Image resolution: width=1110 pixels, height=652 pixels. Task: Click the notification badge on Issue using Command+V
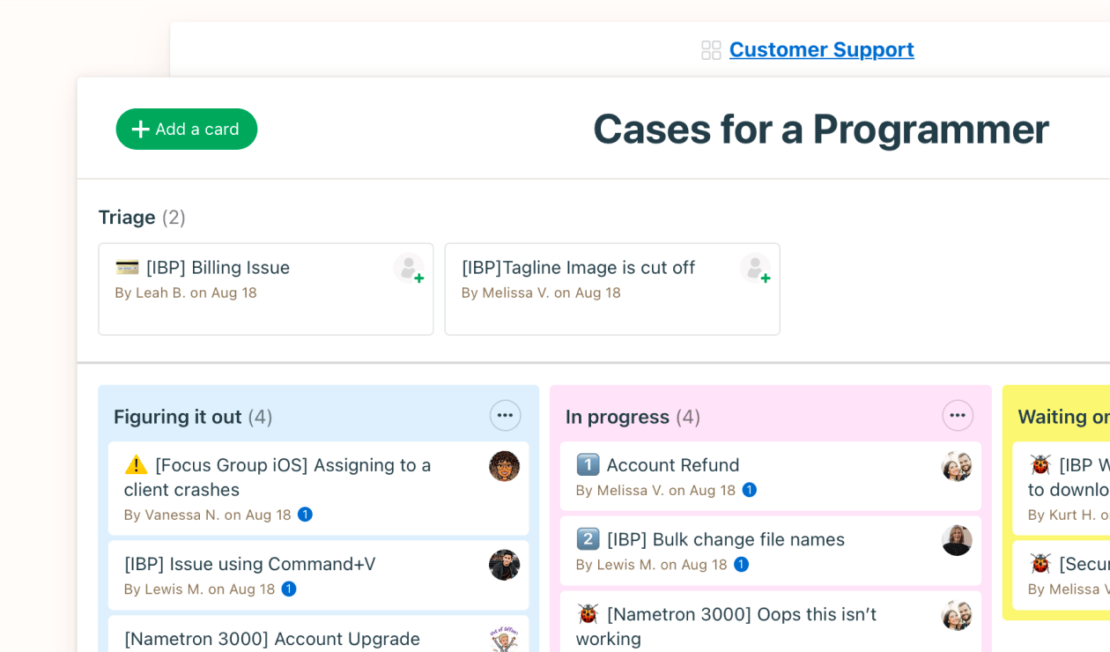coord(288,589)
